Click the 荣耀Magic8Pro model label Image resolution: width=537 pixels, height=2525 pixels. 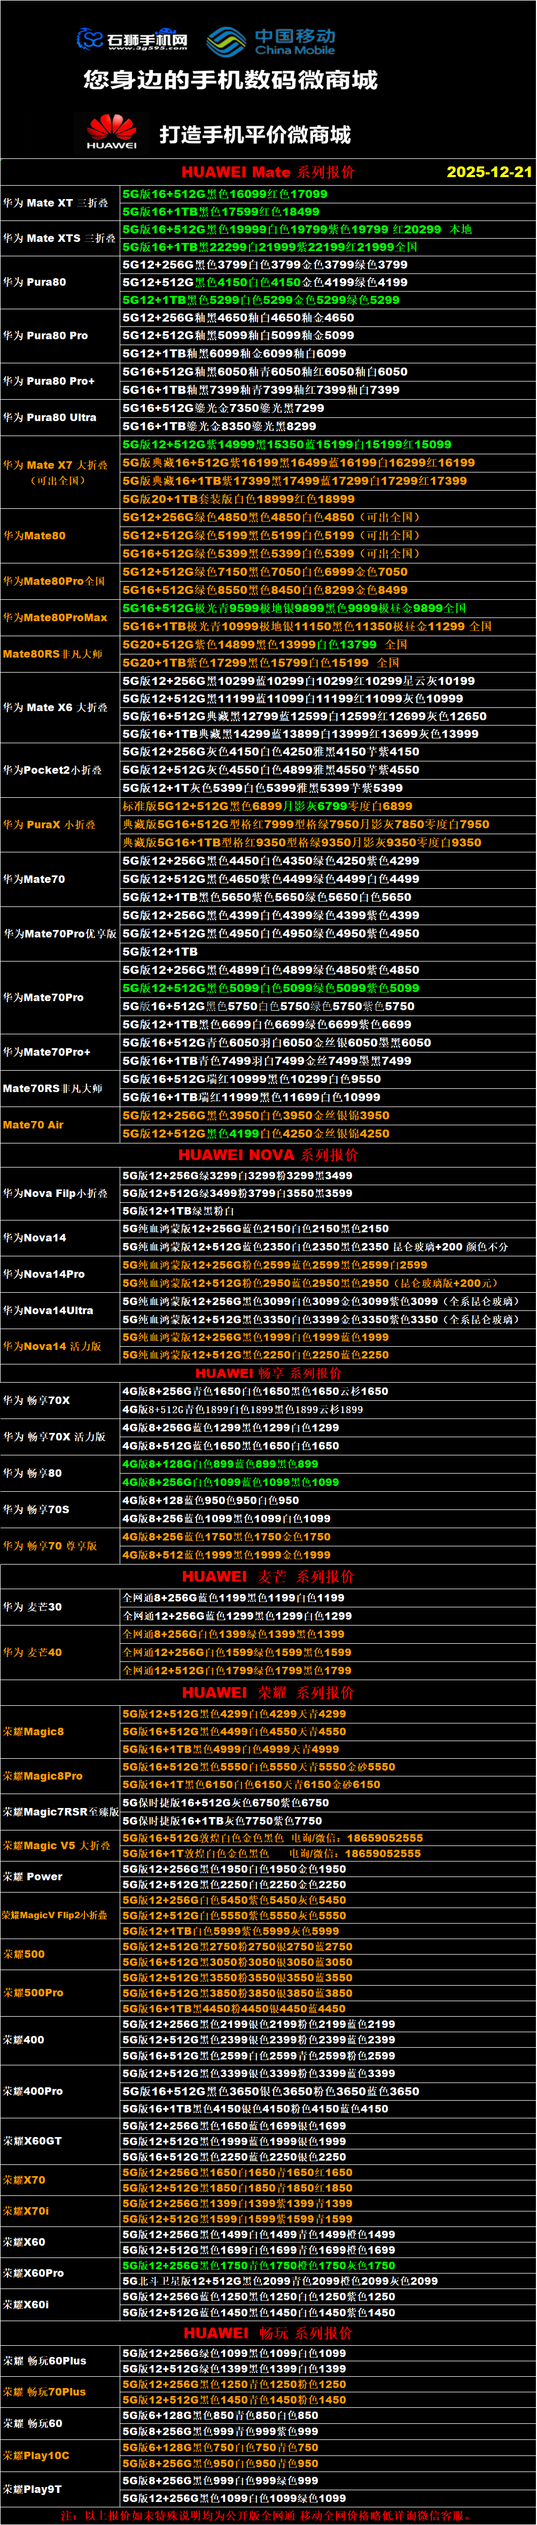coord(43,1776)
